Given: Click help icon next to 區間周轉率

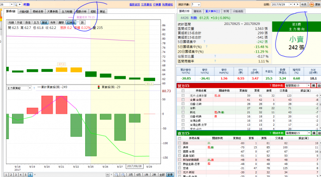Looking at the screenshot, I should click(x=215, y=61).
